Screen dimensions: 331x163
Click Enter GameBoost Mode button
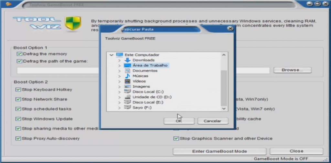[219, 151]
